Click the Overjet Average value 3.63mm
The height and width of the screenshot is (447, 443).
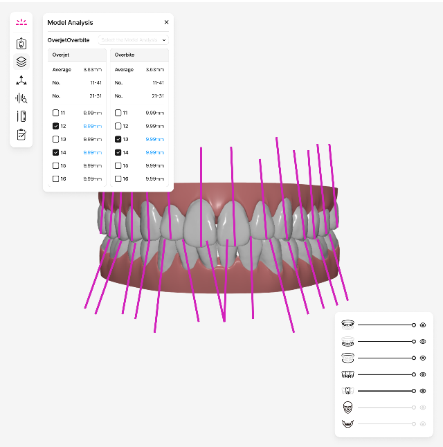coord(93,70)
